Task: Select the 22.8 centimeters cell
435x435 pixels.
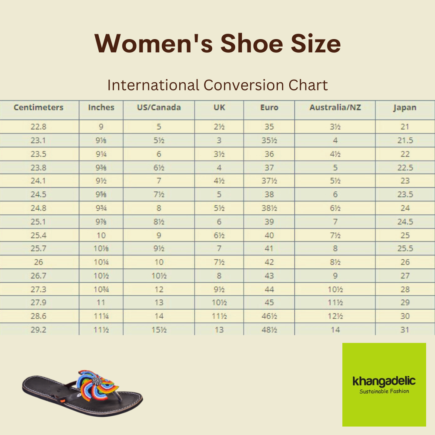Action: coord(39,127)
